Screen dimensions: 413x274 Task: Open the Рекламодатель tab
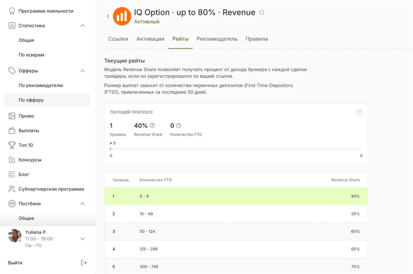click(x=217, y=39)
